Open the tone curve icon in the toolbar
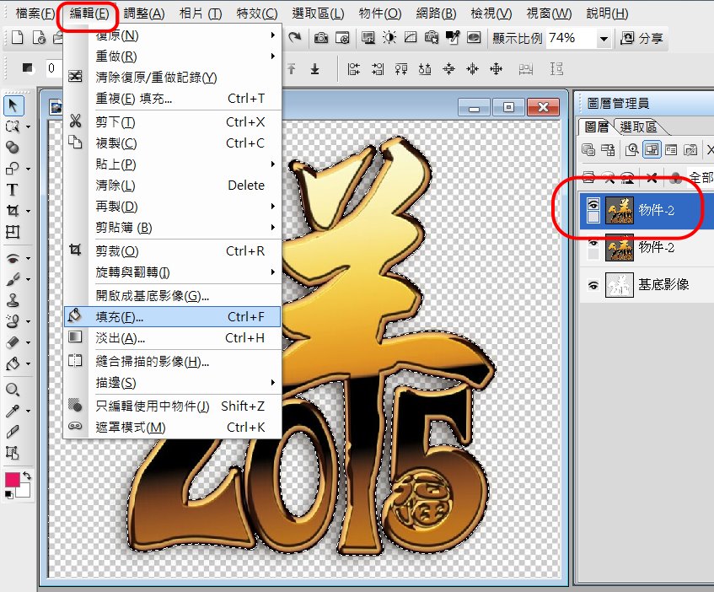714x592 pixels. [411, 37]
